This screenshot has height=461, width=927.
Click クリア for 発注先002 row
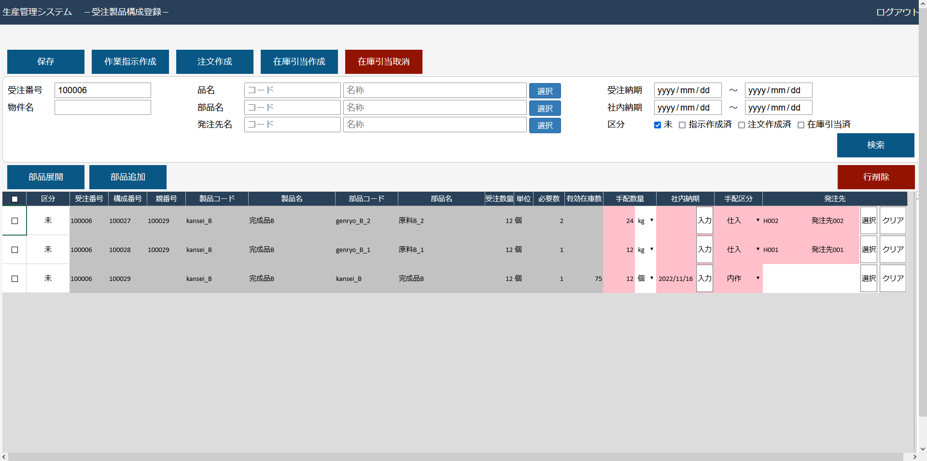(x=892, y=221)
